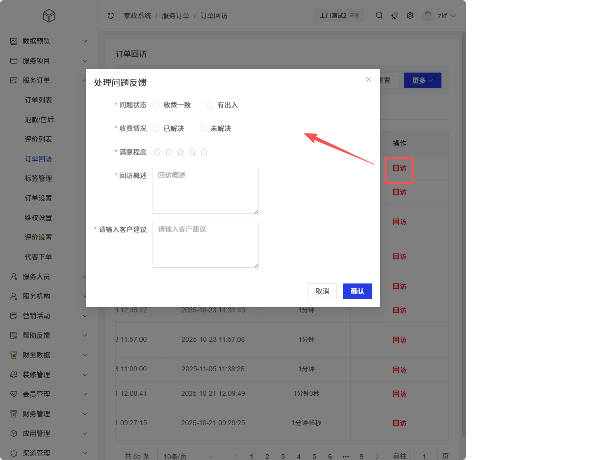Select the first star in 满意程度
594x460 pixels.
[157, 152]
